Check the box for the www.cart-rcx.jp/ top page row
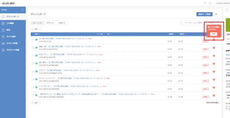The width and height of the screenshot is (230, 118). coord(33,40)
